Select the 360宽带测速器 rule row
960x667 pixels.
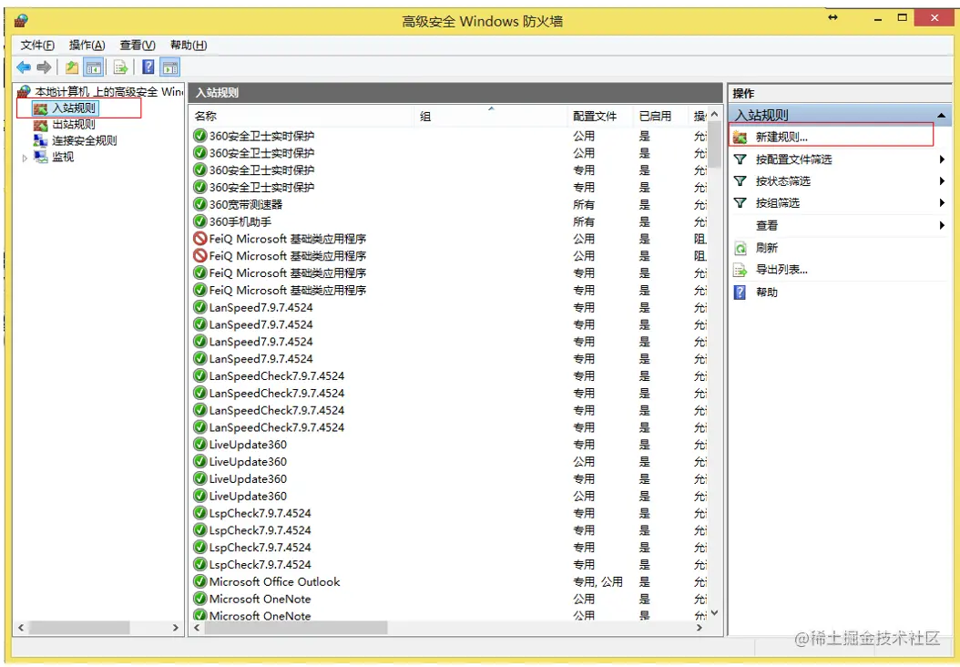pyautogui.click(x=449, y=205)
